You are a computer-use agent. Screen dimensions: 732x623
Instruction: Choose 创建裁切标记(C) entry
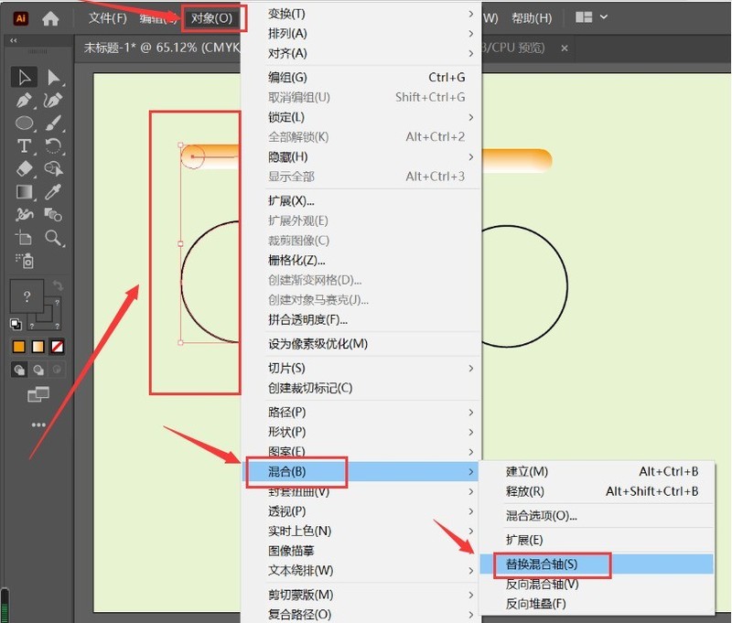pos(361,388)
